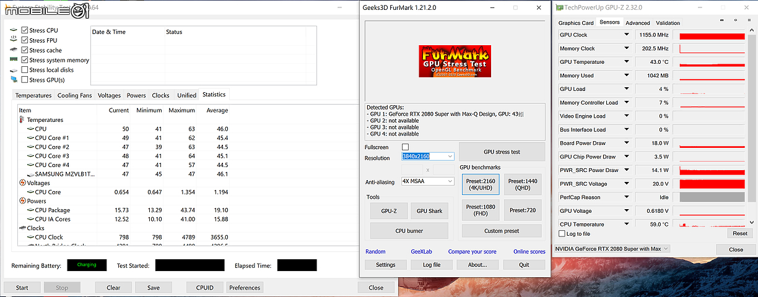Enable Log to file in GPU-Z
The width and height of the screenshot is (758, 297).
click(562, 234)
